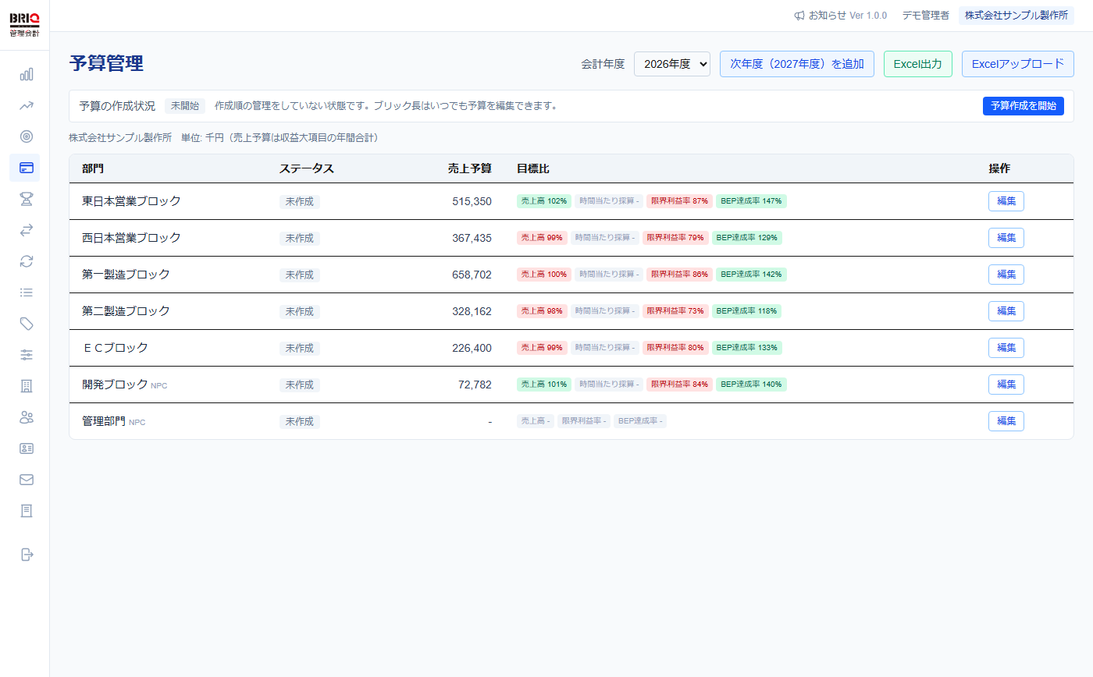
Task: Click the BEP達成率 118% badge
Action: [x=746, y=311]
